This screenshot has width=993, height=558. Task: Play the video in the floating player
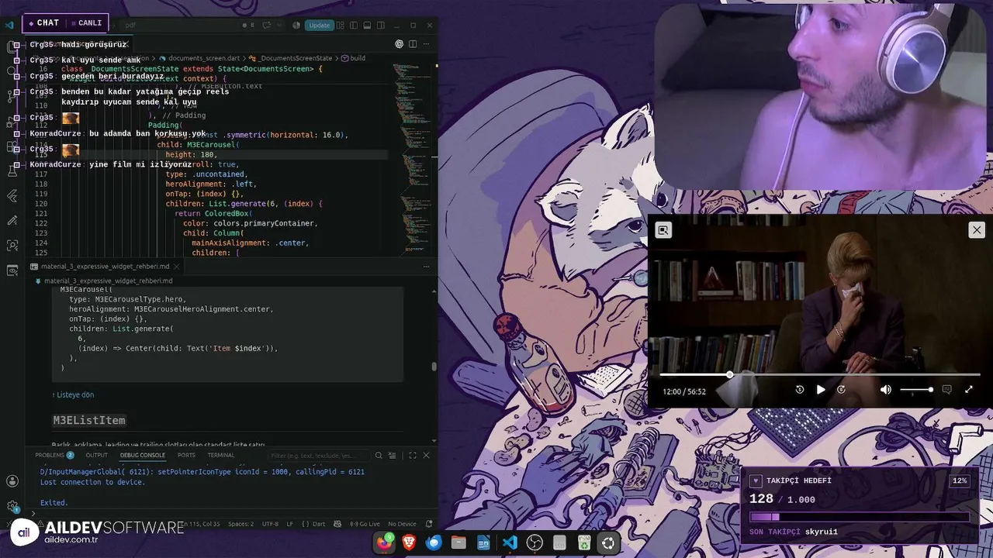(821, 390)
